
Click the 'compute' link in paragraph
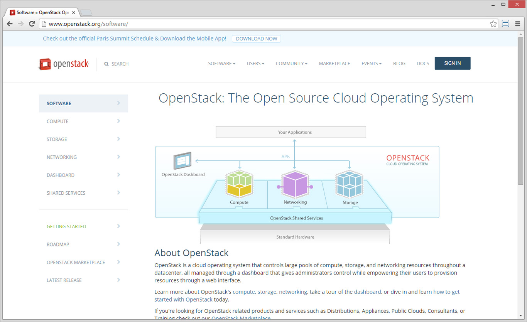point(244,292)
